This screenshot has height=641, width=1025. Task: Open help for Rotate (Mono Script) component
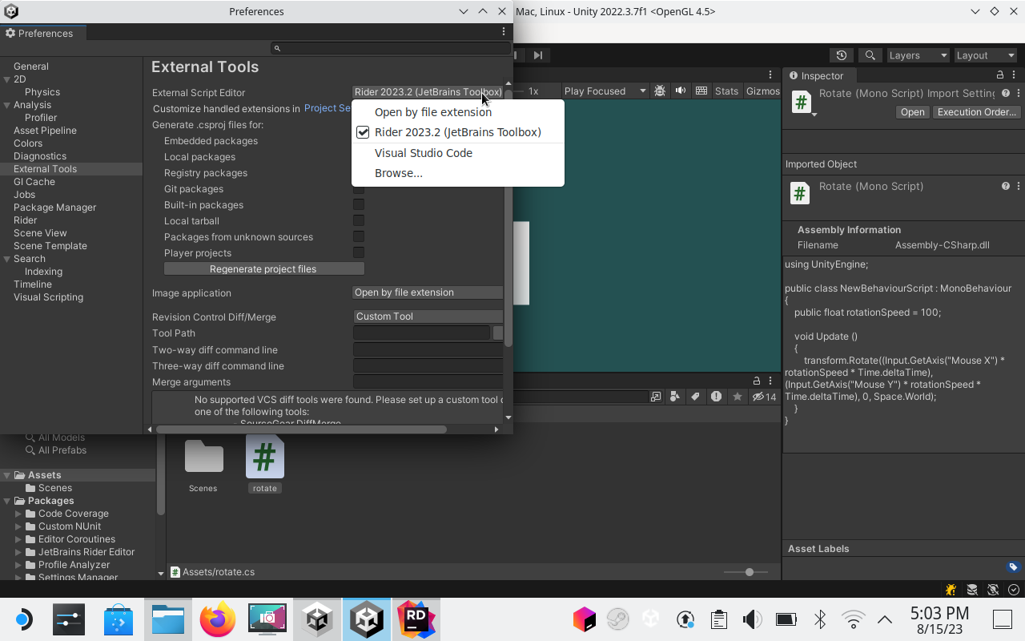[1005, 186]
